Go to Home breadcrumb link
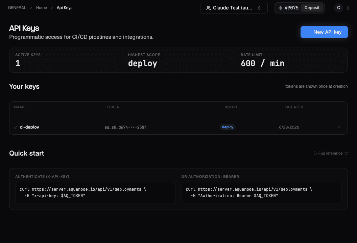 tap(42, 8)
